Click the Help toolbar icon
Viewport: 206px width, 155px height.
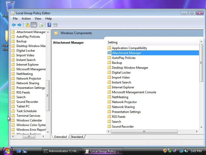tap(49, 25)
